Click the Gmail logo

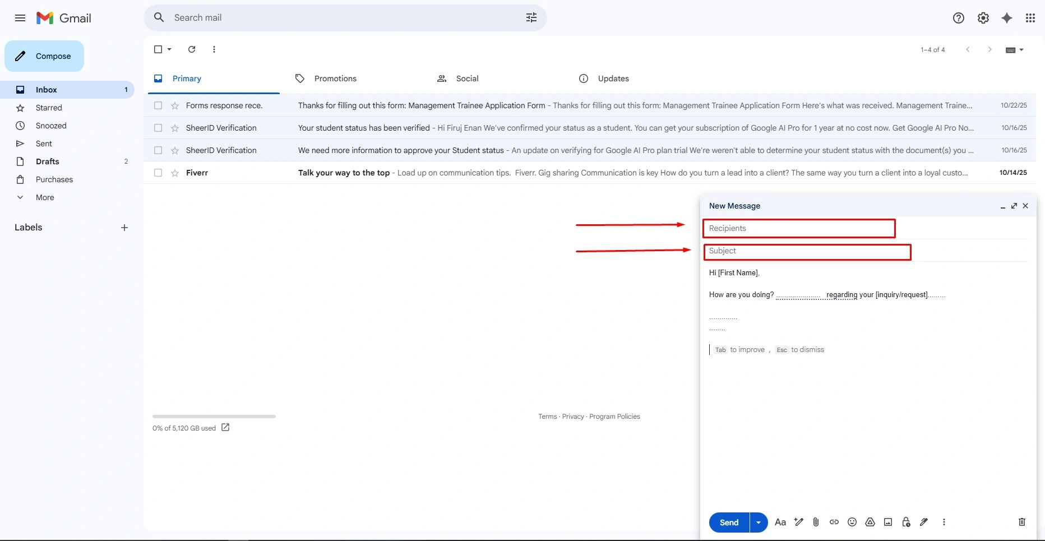[64, 18]
